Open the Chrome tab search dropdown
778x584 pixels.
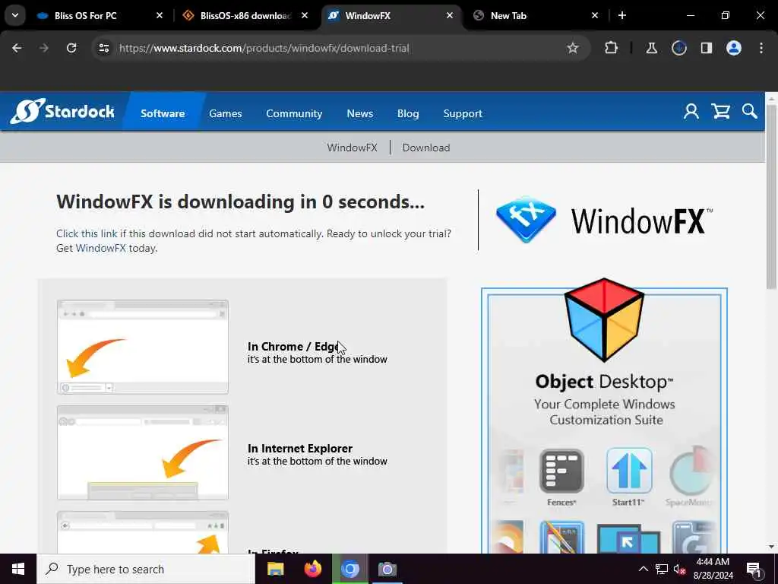tap(15, 15)
